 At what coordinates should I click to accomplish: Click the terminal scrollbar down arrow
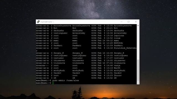pyautogui.click(x=138, y=83)
